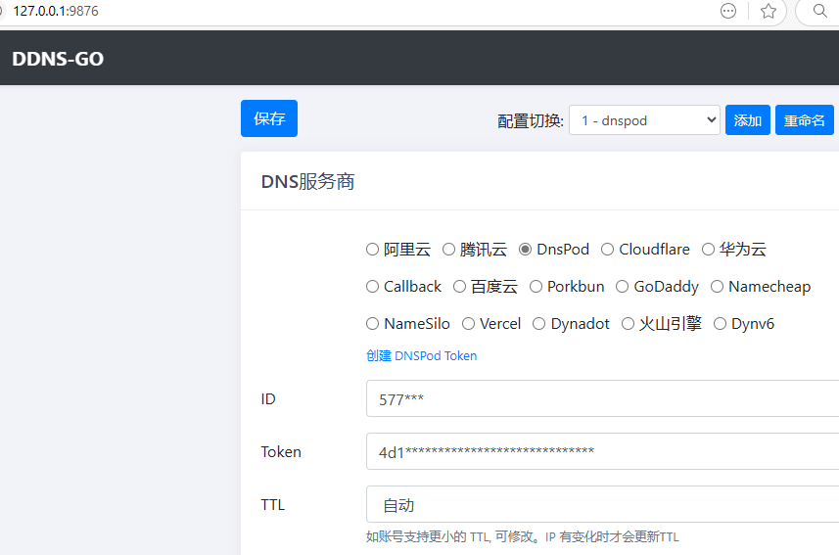This screenshot has height=555, width=839.
Task: Select the Callback radio option
Action: click(372, 287)
